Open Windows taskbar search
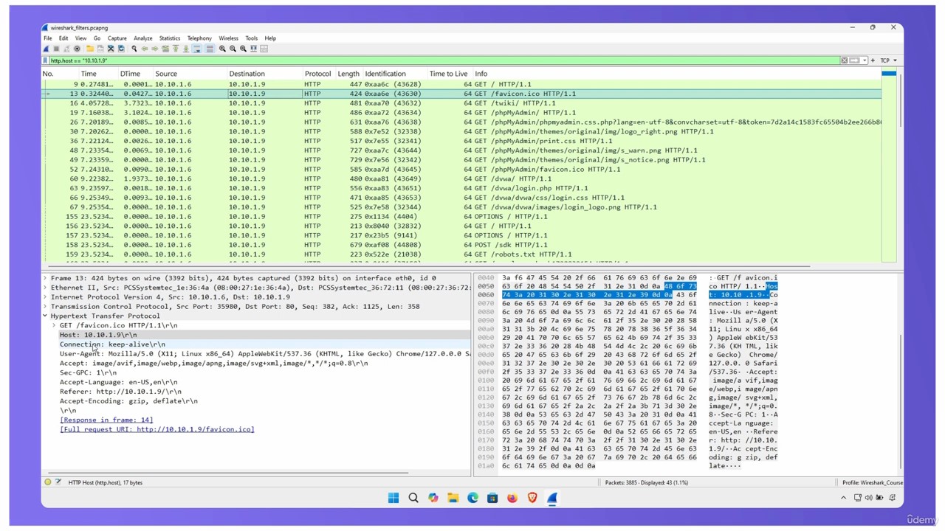 (x=413, y=499)
